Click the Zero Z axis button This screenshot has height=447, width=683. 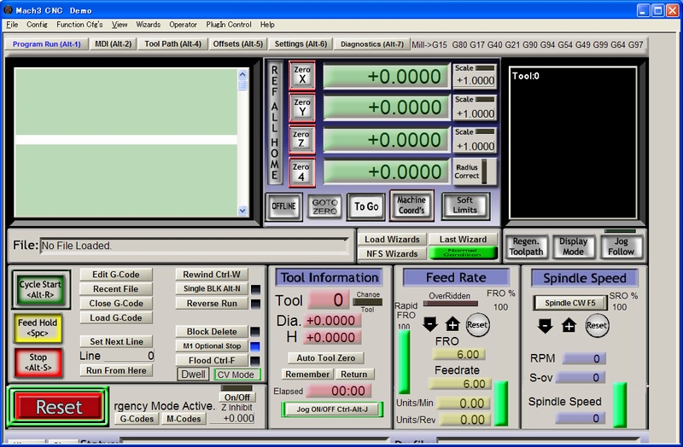301,139
